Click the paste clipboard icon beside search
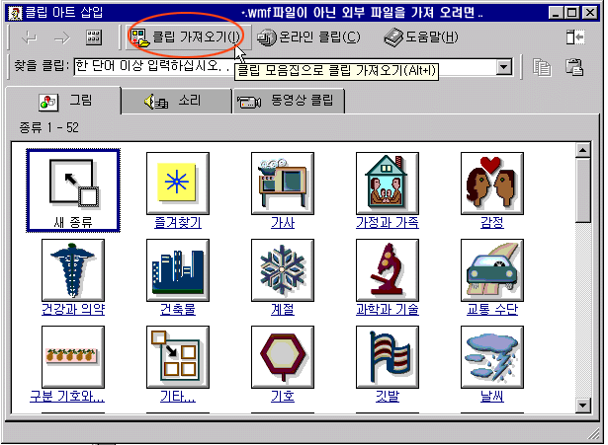608x445 pixels. coord(572,68)
